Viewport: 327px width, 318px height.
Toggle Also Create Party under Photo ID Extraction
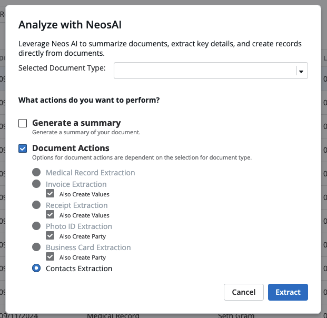tap(50, 236)
